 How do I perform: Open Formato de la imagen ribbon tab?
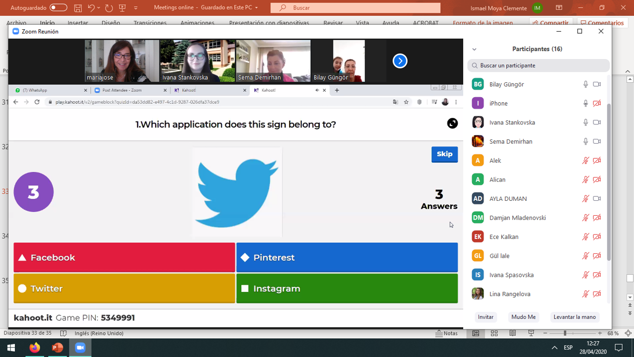[483, 23]
